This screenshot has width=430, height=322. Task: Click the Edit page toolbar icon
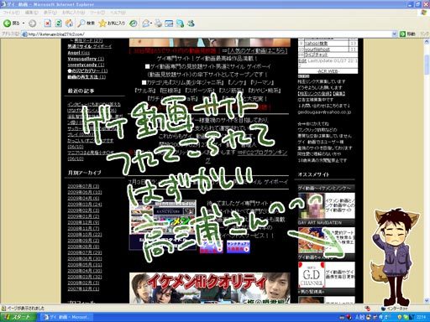(169, 23)
